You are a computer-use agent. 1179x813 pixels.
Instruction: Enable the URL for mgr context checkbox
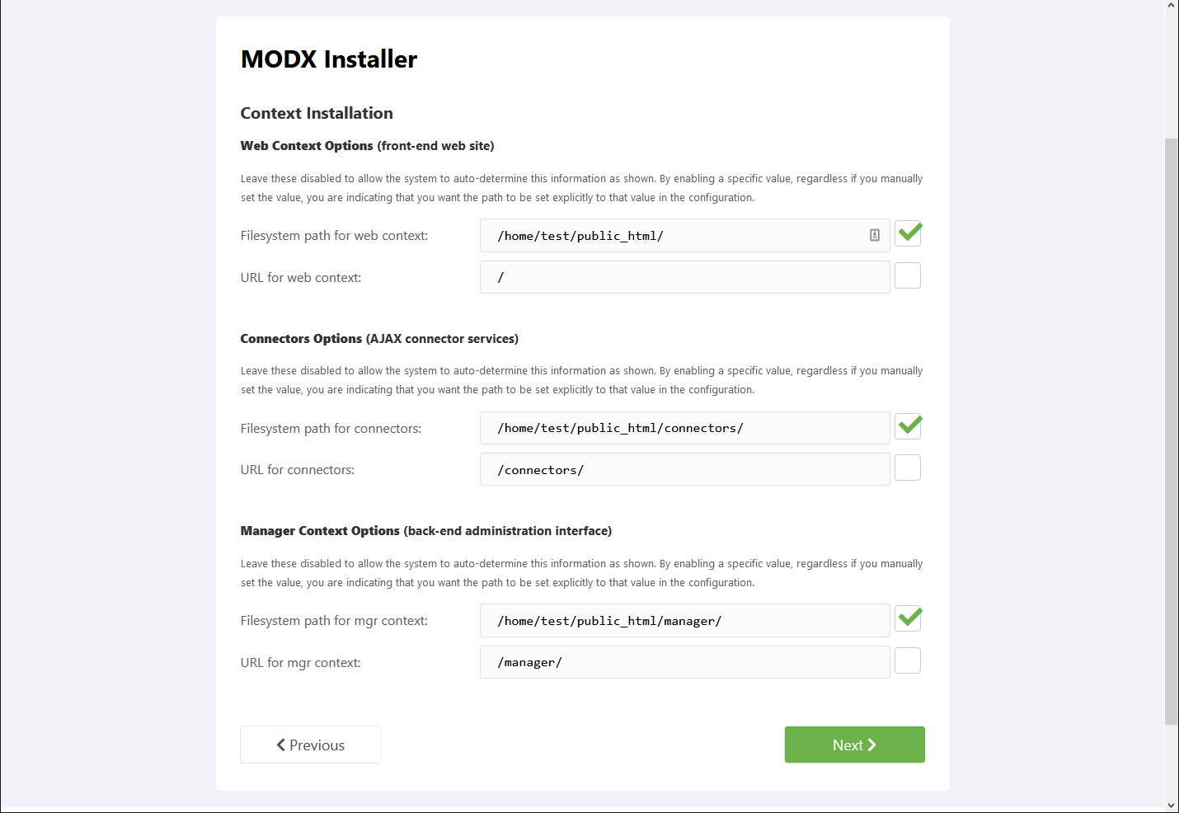tap(908, 660)
